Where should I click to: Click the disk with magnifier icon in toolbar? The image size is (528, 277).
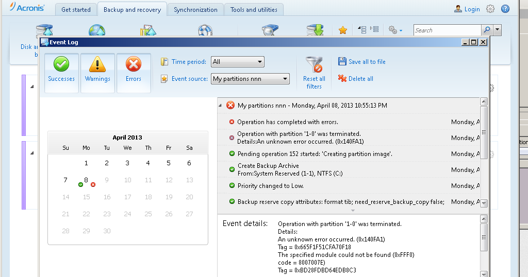pos(270,30)
